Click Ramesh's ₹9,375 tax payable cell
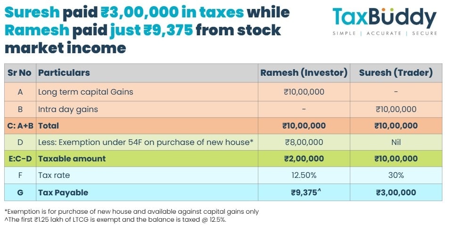Image resolution: width=452 pixels, height=225 pixels. point(304,192)
